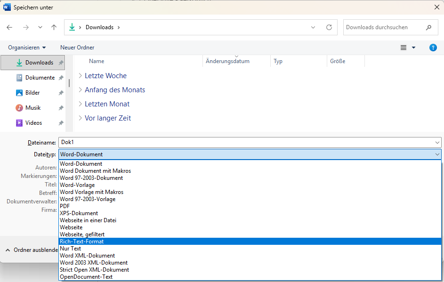Open the help question mark icon

pos(433,48)
